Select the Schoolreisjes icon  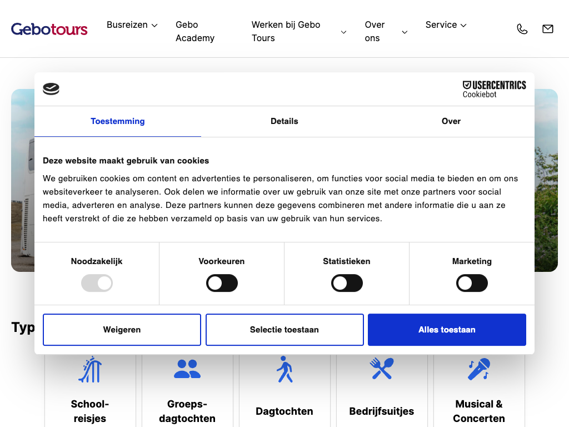pos(90,370)
